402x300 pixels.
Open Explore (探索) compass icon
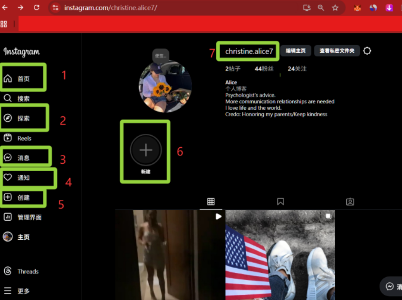pos(8,118)
